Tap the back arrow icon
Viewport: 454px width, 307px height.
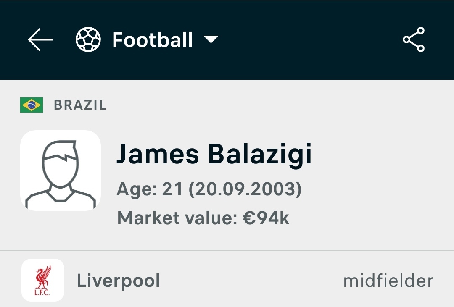tap(40, 39)
